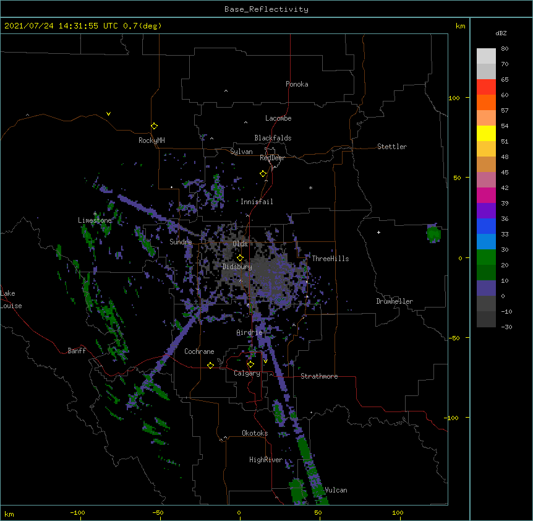Select the Vulcan label
The height and width of the screenshot is (521, 533).
(x=336, y=490)
